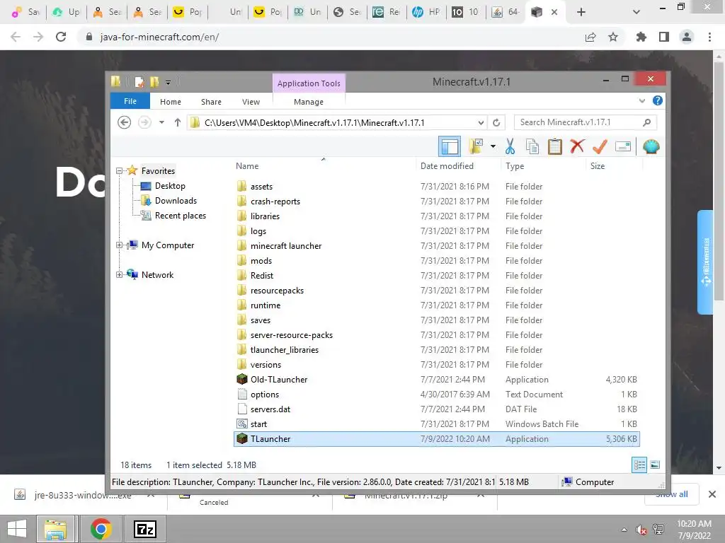Open the address bar history dropdown
The width and height of the screenshot is (725, 543).
click(481, 123)
